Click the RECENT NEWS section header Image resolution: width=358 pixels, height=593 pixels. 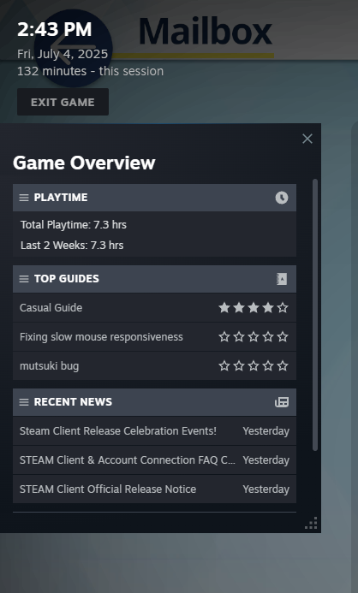click(x=154, y=402)
